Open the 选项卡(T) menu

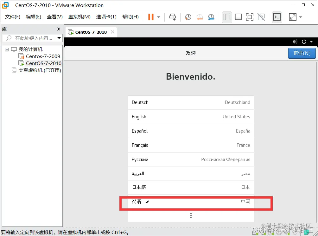[106, 17]
